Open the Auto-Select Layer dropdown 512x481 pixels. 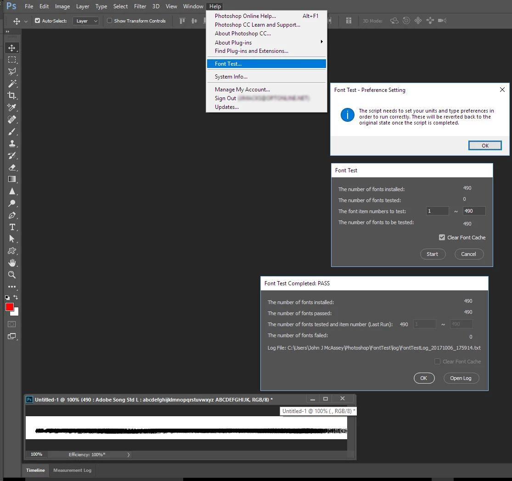pyautogui.click(x=85, y=21)
